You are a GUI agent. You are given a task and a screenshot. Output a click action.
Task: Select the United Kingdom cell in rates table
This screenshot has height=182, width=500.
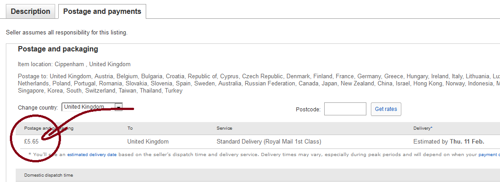[148, 142]
